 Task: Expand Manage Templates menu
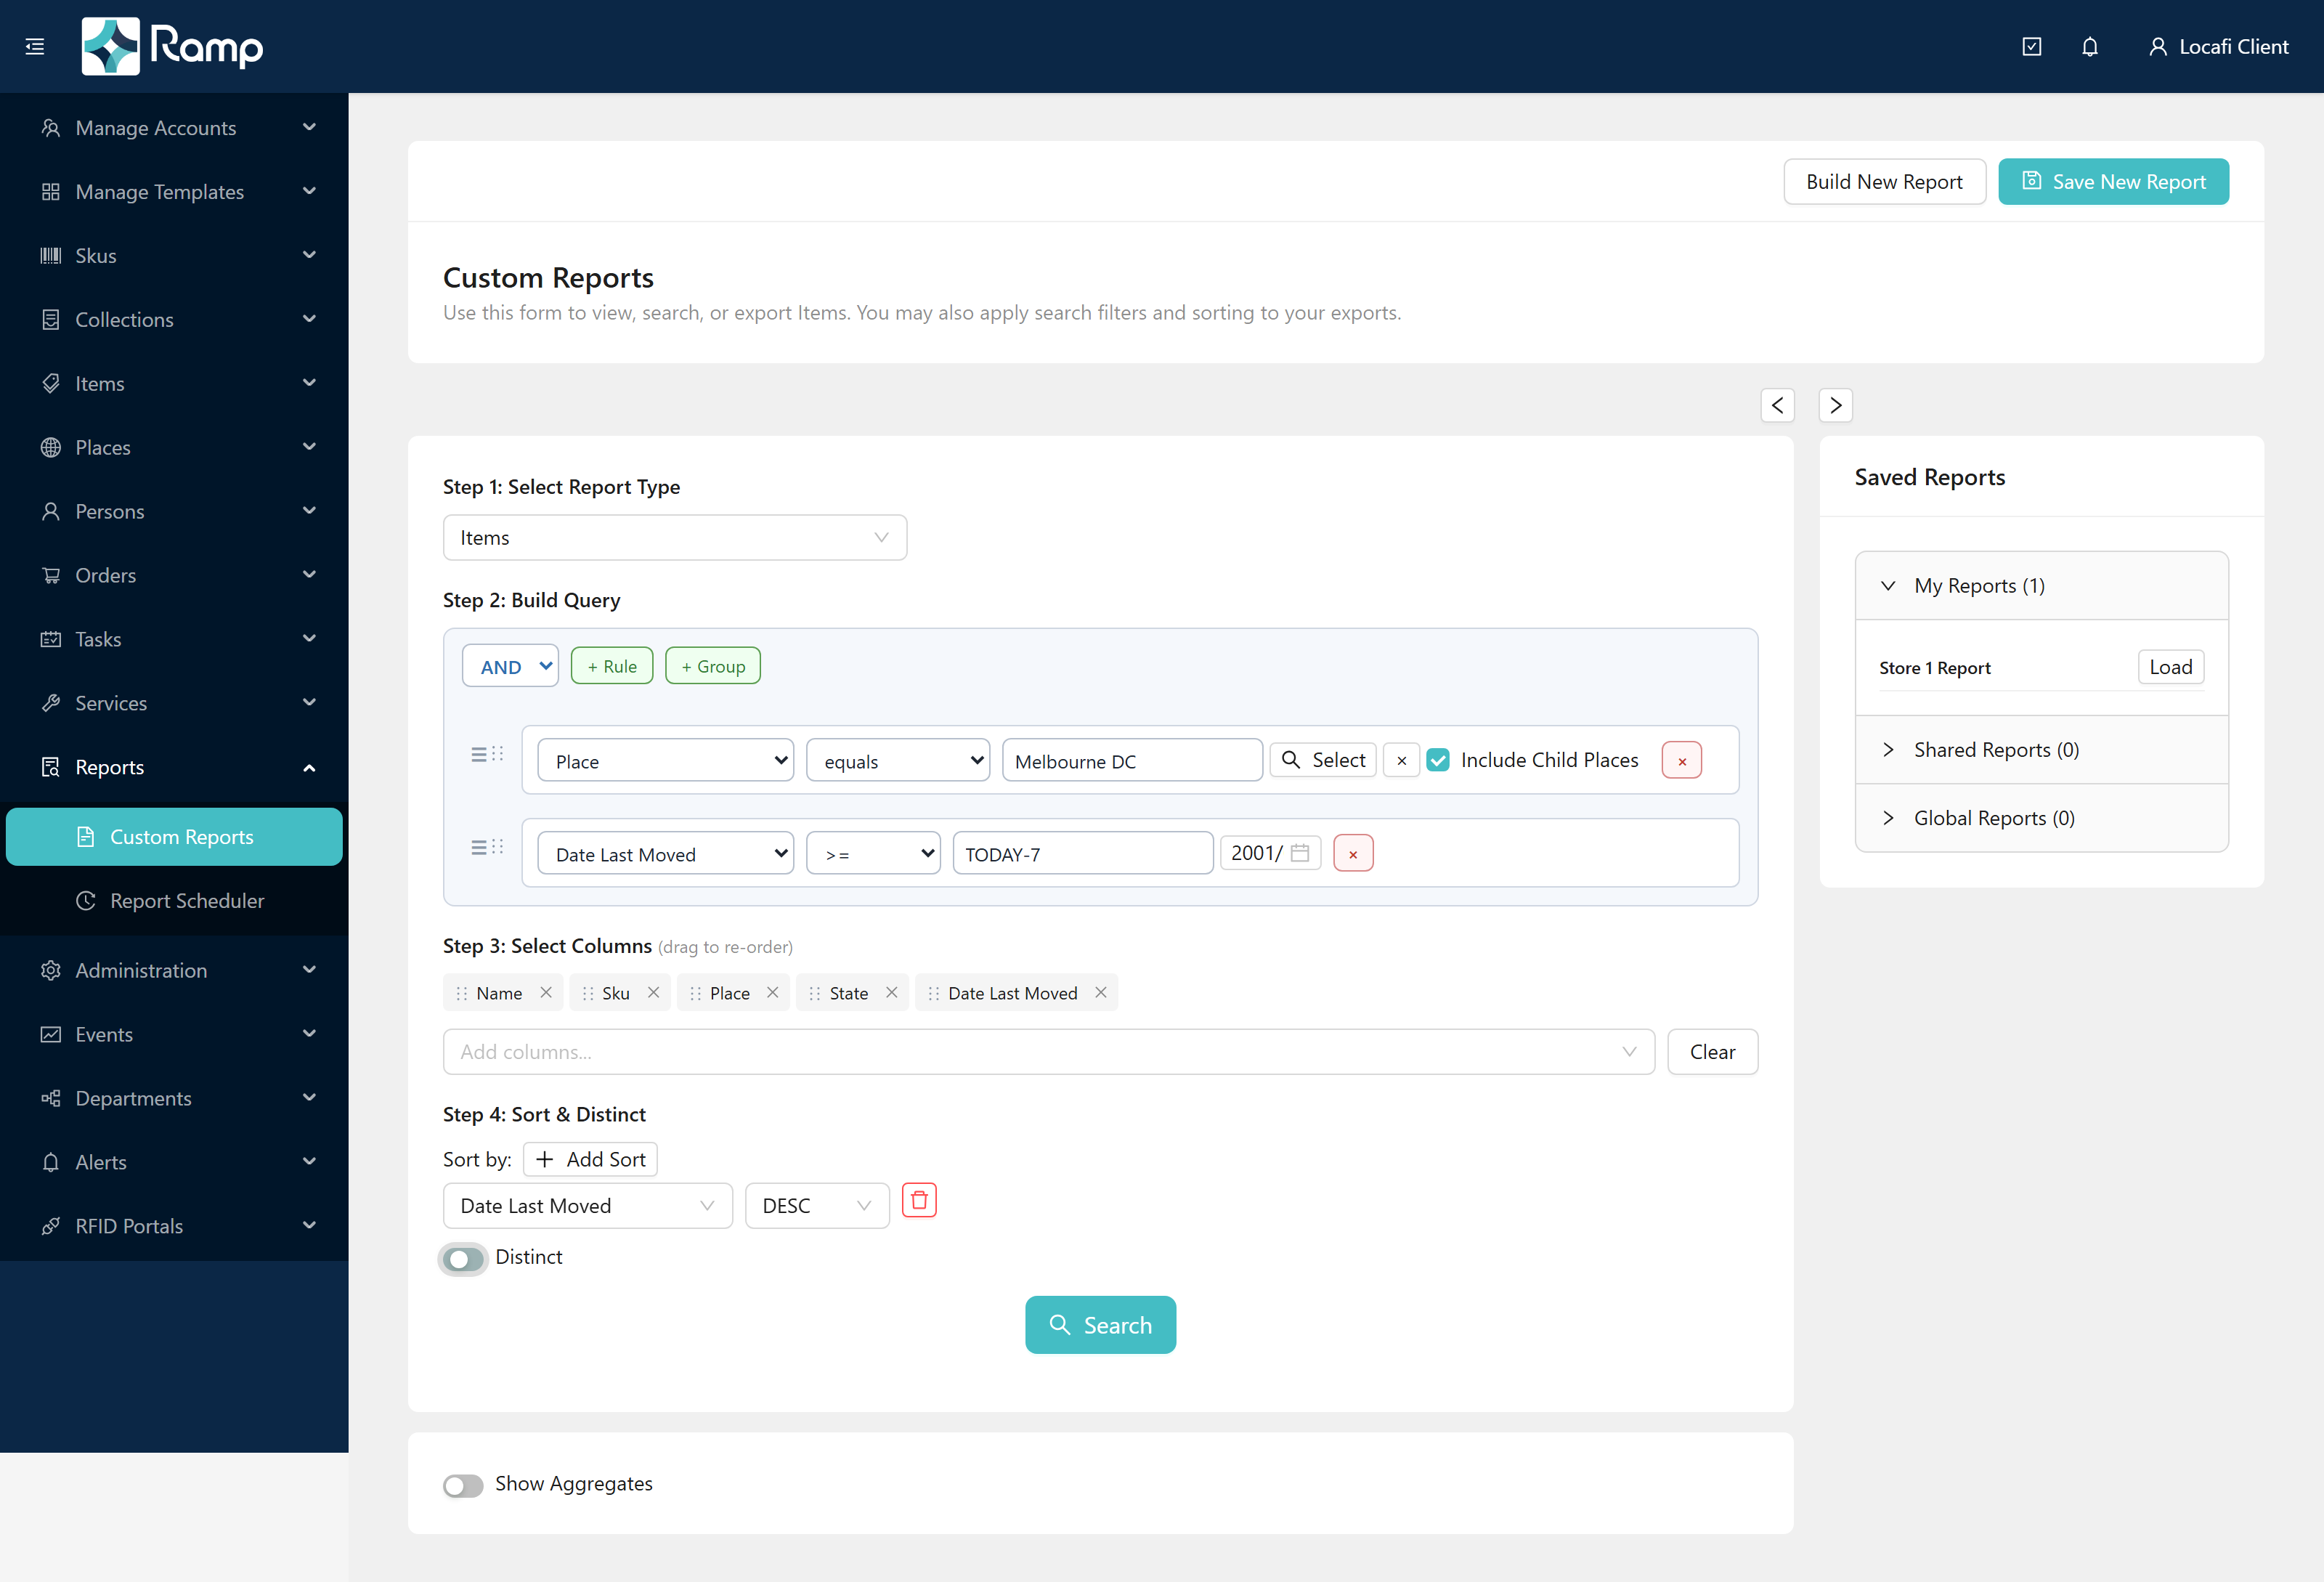174,192
